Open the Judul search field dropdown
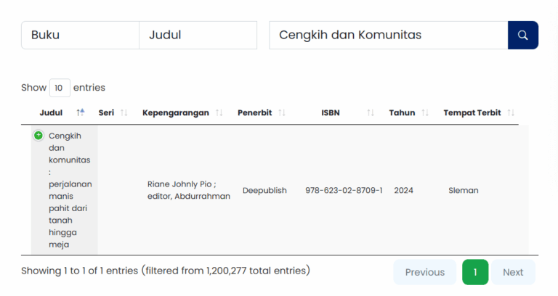The width and height of the screenshot is (558, 296). click(x=198, y=35)
